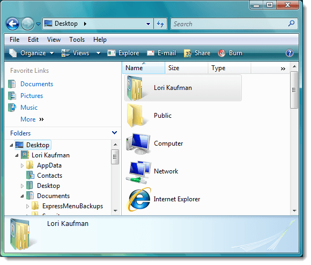311x265 pixels.
Task: Click the Explore toolbar button
Action: pyautogui.click(x=123, y=53)
